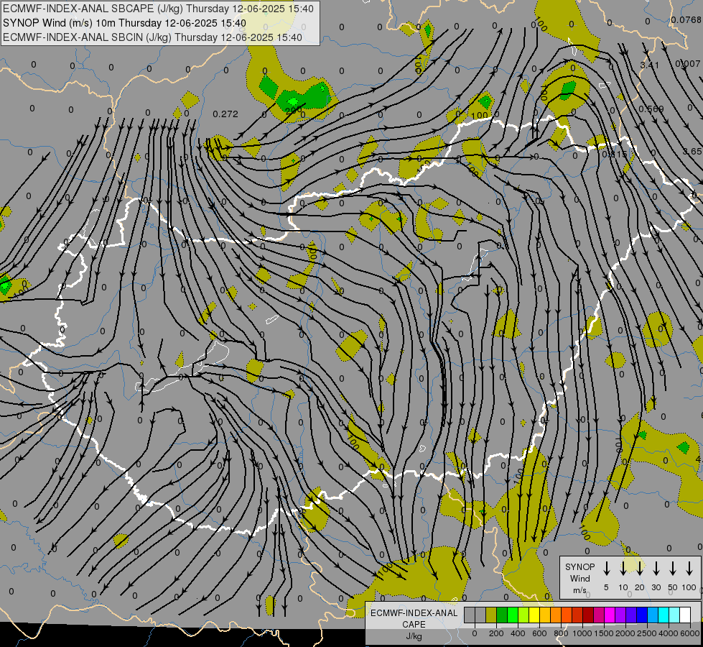703x647 pixels.
Task: Pick the purple swatch left of 2000 tick
Action: [620, 615]
